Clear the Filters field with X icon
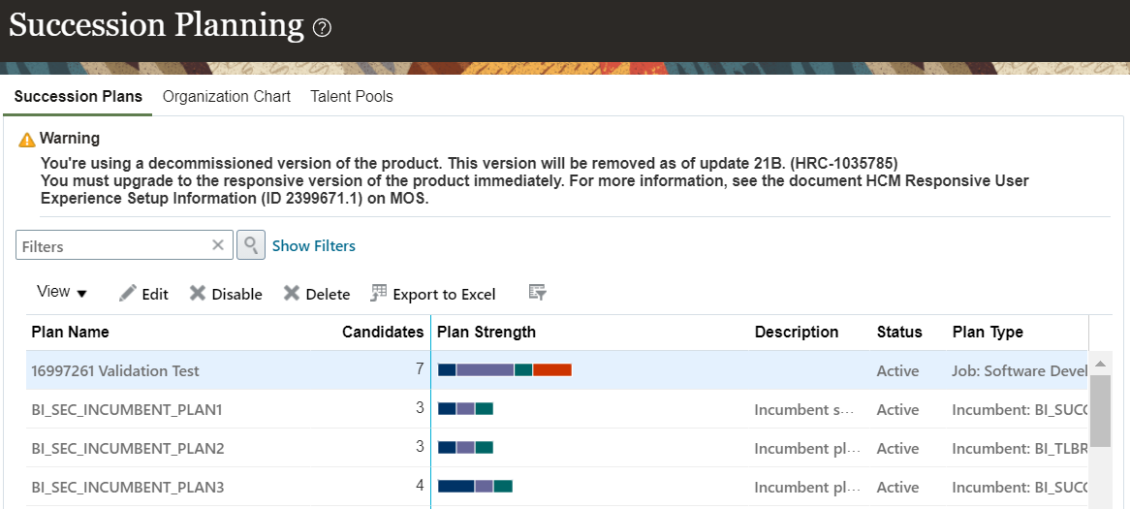 point(218,245)
